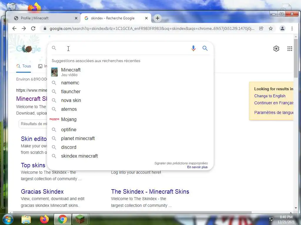Click the network tray icon
Screen dimensions: 301x225
[x=271, y=219]
